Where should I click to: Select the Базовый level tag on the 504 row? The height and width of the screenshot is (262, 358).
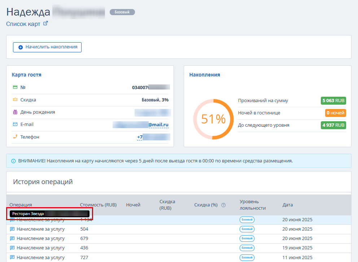click(247, 229)
